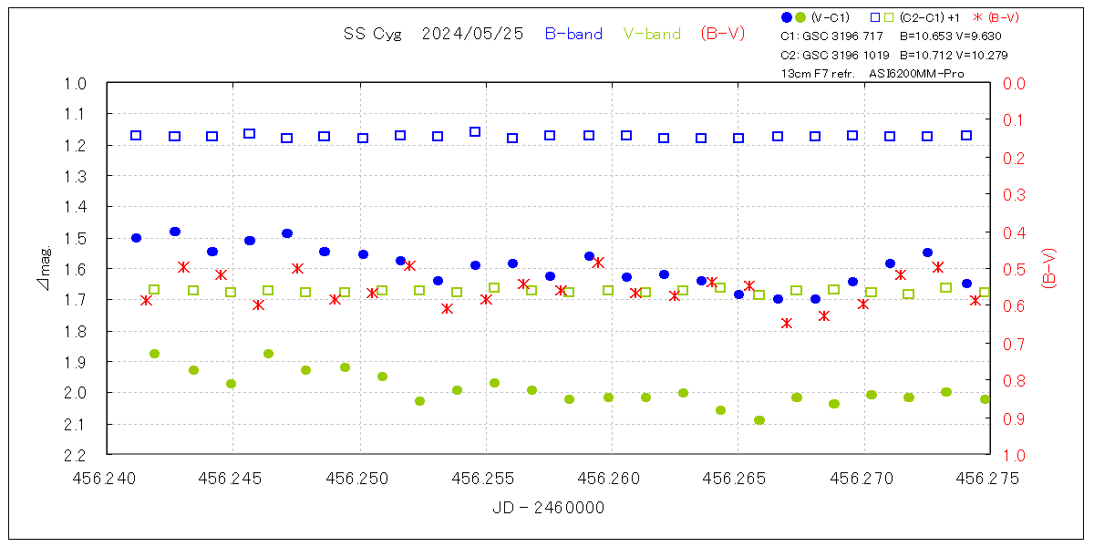
Task: Click the 2024/05/25 date in title
Action: pyautogui.click(x=472, y=34)
